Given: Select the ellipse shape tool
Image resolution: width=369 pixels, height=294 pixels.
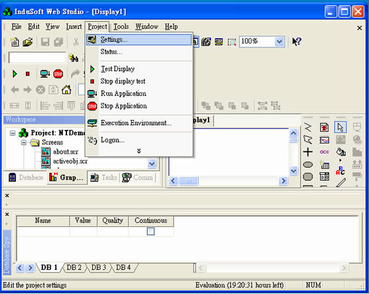Looking at the screenshot, I should coord(308,165).
